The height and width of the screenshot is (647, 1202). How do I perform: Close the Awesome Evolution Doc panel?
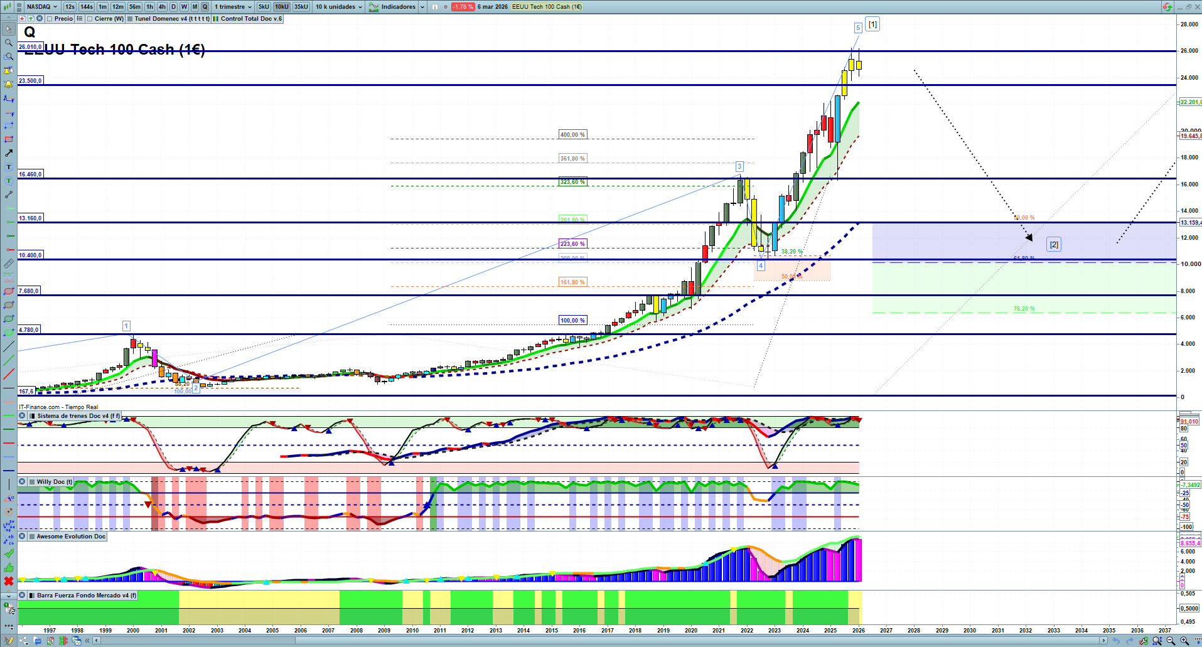(22, 537)
